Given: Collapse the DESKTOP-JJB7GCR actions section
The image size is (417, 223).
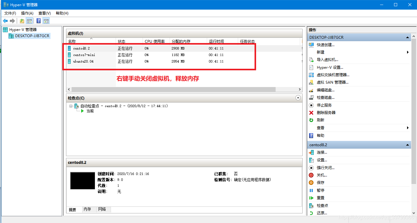Looking at the screenshot, I should pos(408,37).
